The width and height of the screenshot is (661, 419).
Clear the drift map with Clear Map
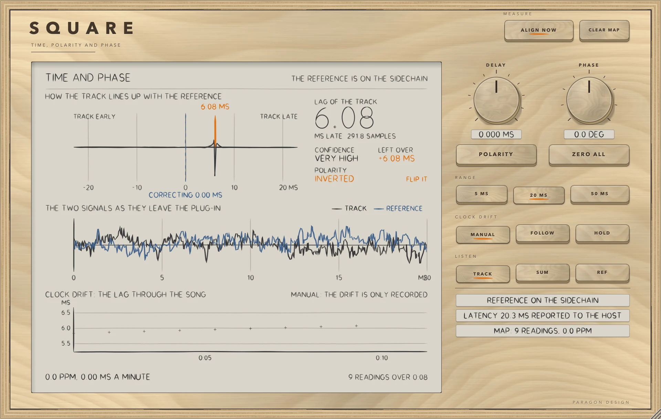(x=604, y=30)
